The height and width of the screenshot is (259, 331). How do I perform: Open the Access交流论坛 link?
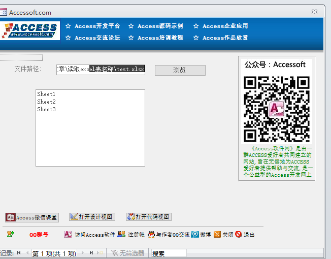point(97,38)
